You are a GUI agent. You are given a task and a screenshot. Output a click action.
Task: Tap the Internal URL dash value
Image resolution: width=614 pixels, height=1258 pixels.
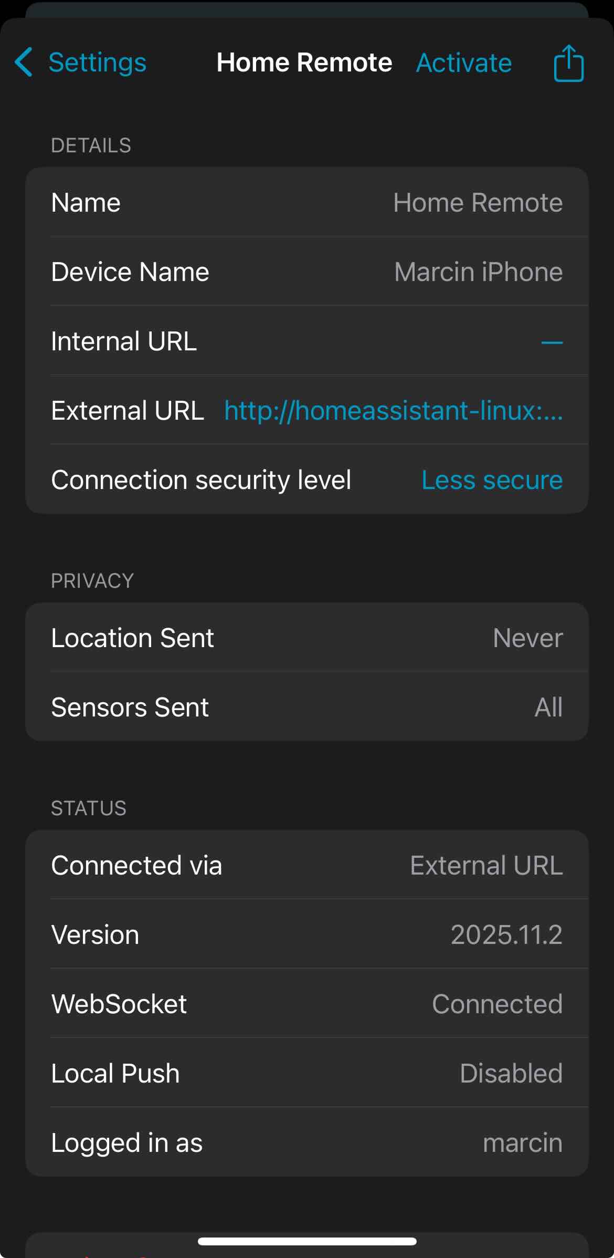point(552,342)
